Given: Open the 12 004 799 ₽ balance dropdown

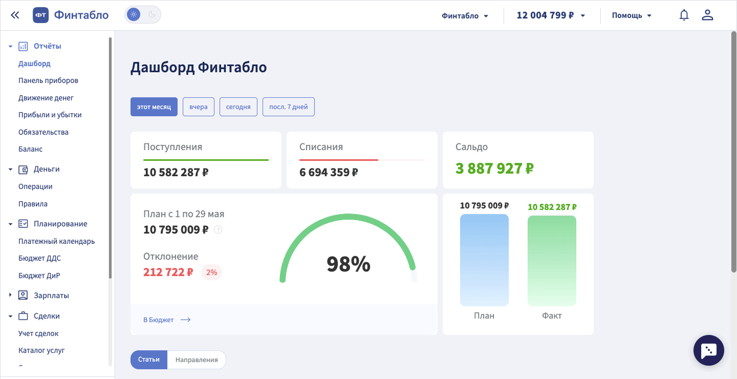Looking at the screenshot, I should tap(551, 15).
